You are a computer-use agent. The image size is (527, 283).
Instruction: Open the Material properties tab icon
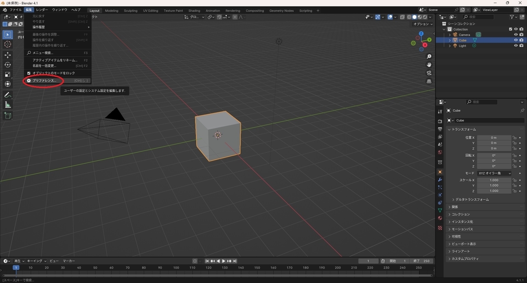coord(440,218)
